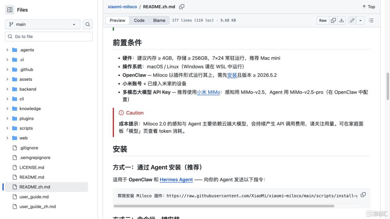
Task: Open the document outline icon
Action: click(371, 20)
